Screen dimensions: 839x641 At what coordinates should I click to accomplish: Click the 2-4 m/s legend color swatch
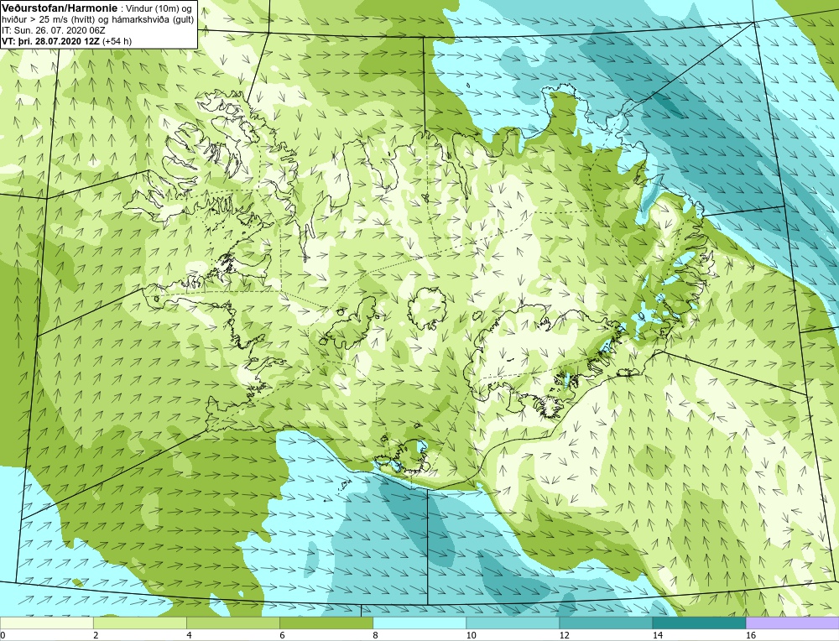click(x=139, y=623)
